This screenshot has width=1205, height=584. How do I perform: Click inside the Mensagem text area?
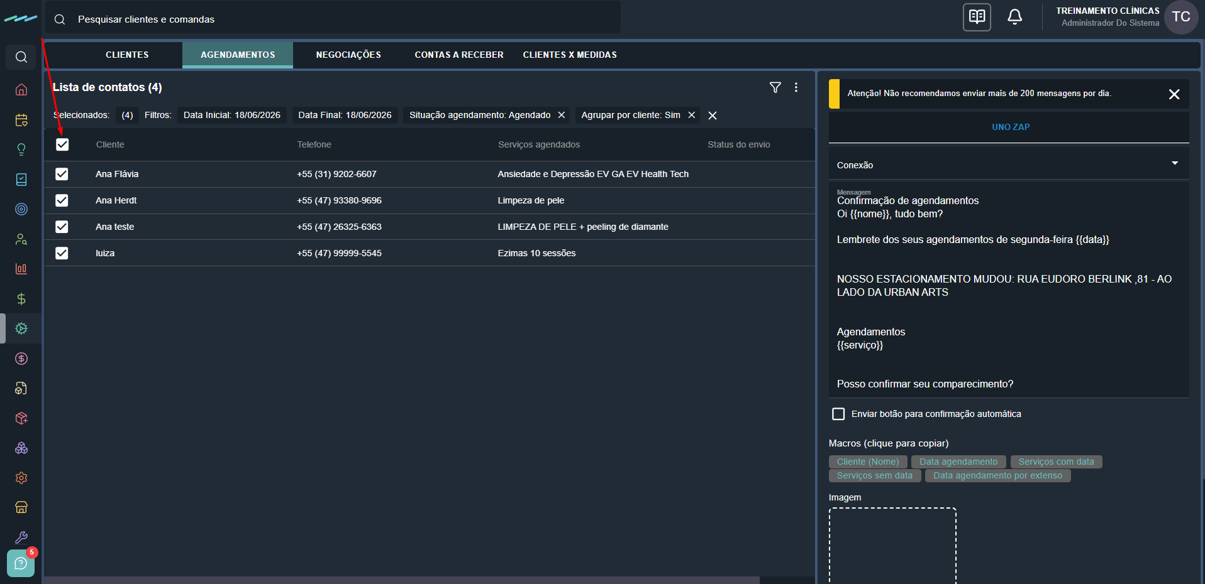tap(1009, 289)
